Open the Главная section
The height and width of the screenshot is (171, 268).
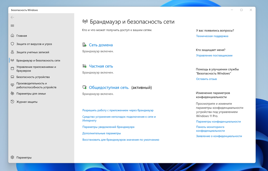tap(22, 36)
